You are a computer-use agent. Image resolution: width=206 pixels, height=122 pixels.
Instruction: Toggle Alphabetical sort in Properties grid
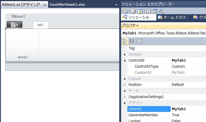(x=132, y=41)
